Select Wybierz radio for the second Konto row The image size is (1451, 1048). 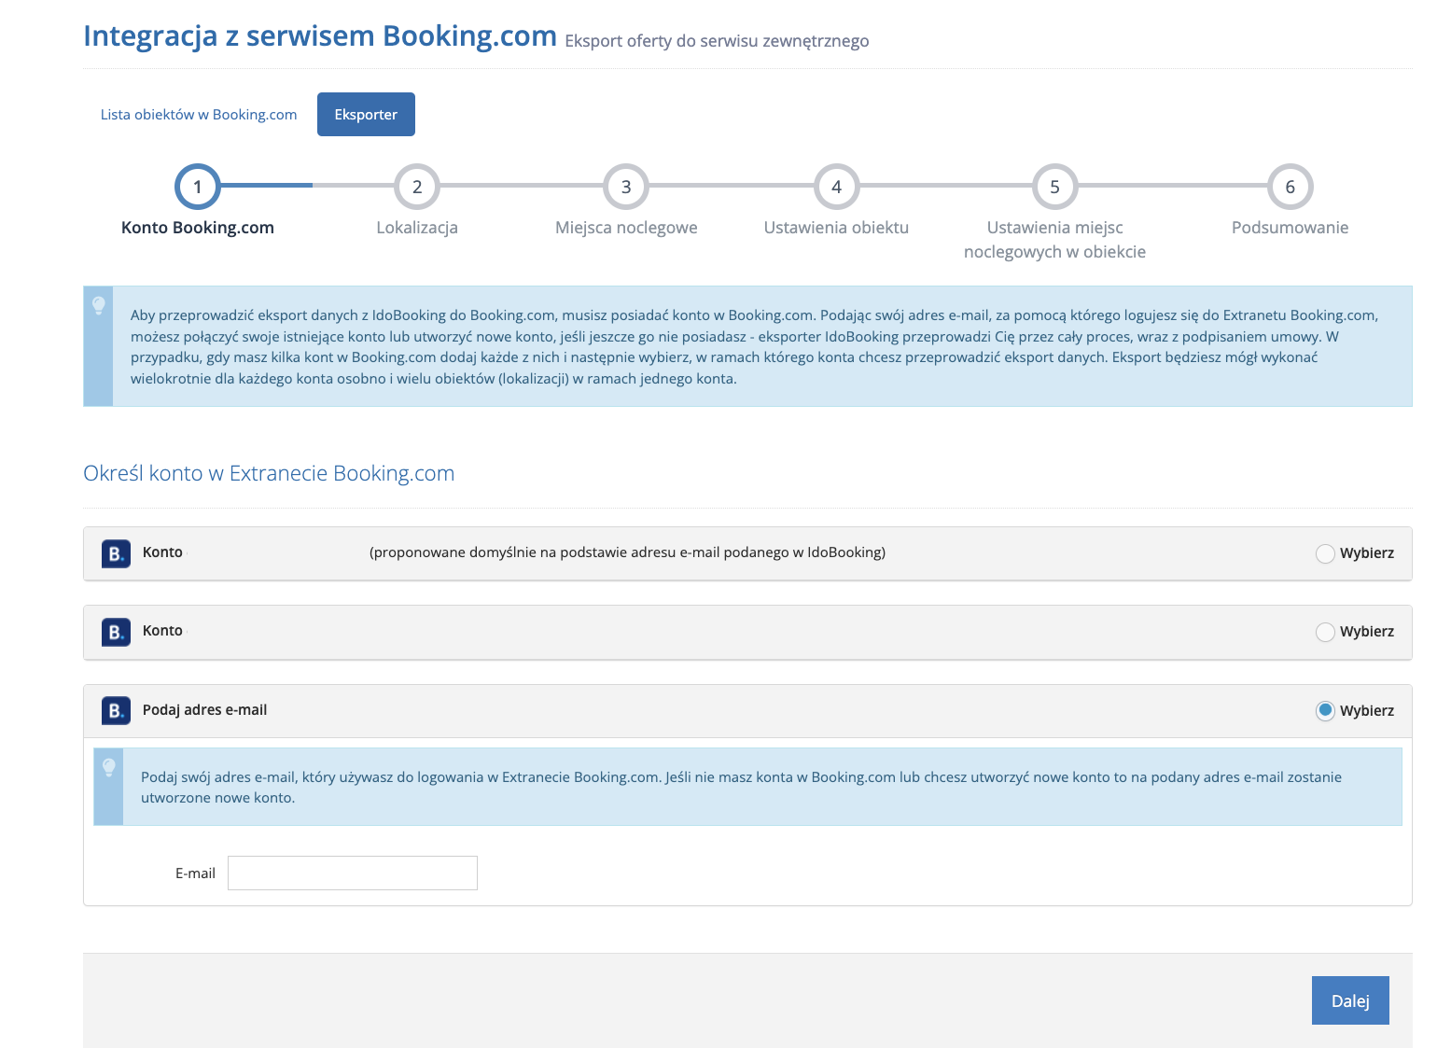[x=1325, y=632]
